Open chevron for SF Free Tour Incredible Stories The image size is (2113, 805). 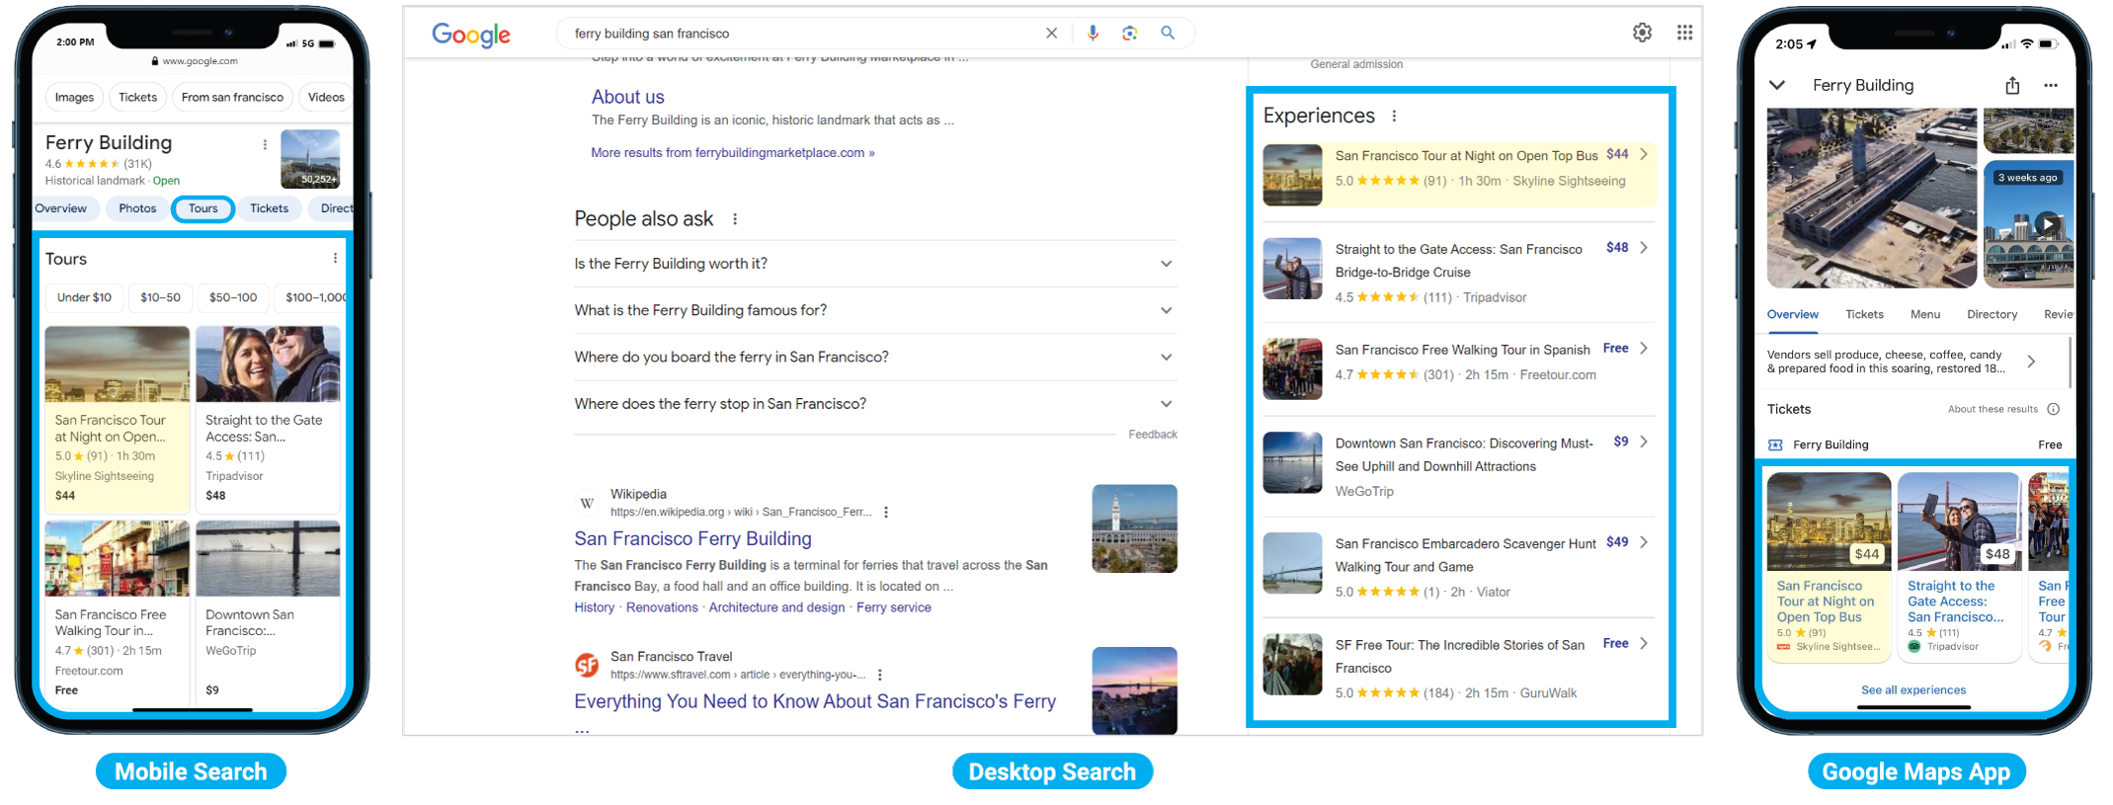pos(1644,644)
